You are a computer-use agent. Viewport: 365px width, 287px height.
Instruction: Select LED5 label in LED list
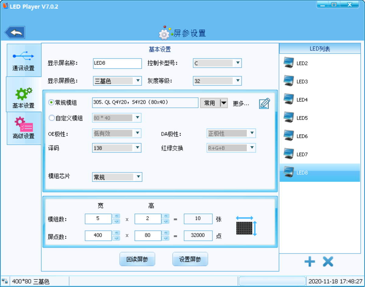coord(302,118)
